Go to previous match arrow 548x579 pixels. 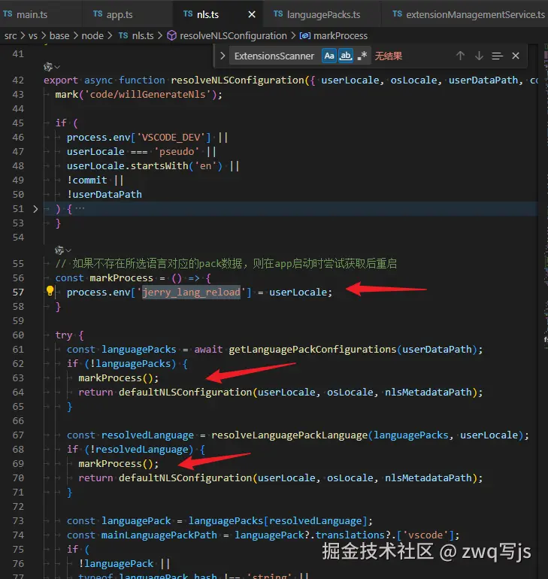460,56
